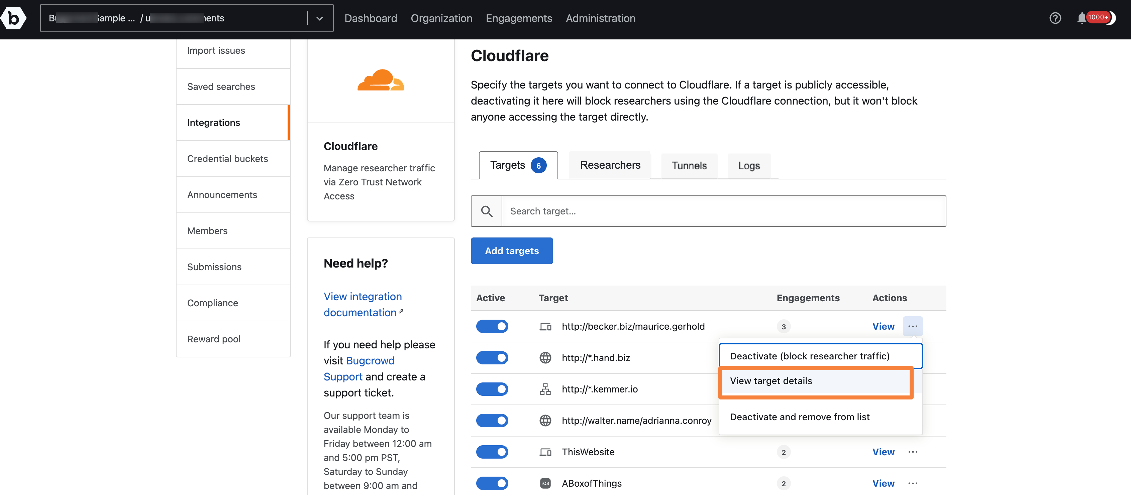Open Compliance in sidebar
This screenshot has width=1131, height=495.
click(x=233, y=303)
